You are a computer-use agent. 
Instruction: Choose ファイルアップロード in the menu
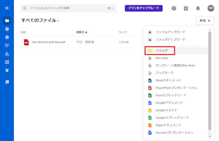[170, 32]
